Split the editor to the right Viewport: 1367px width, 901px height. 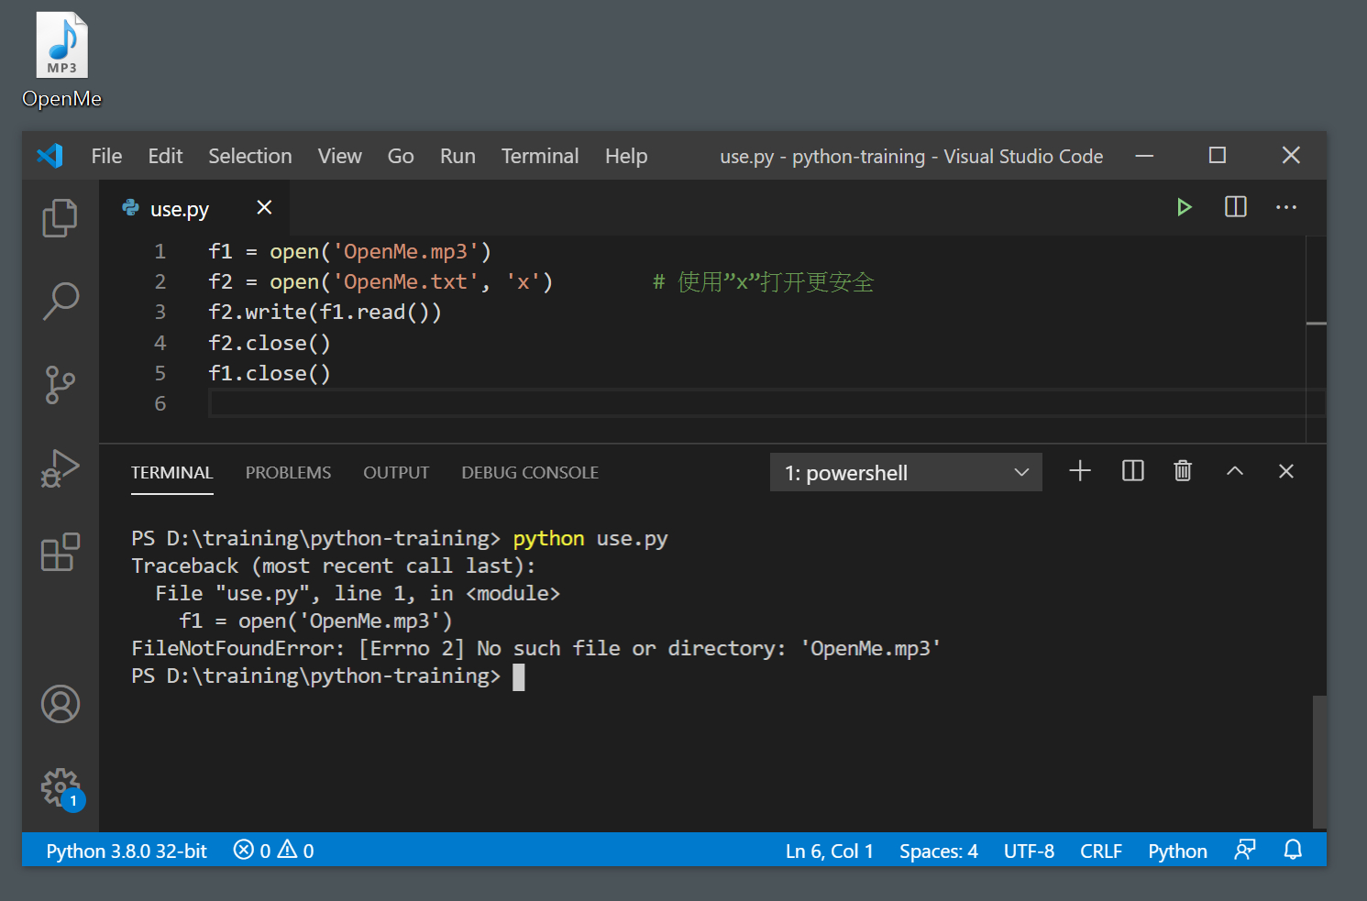coord(1236,207)
